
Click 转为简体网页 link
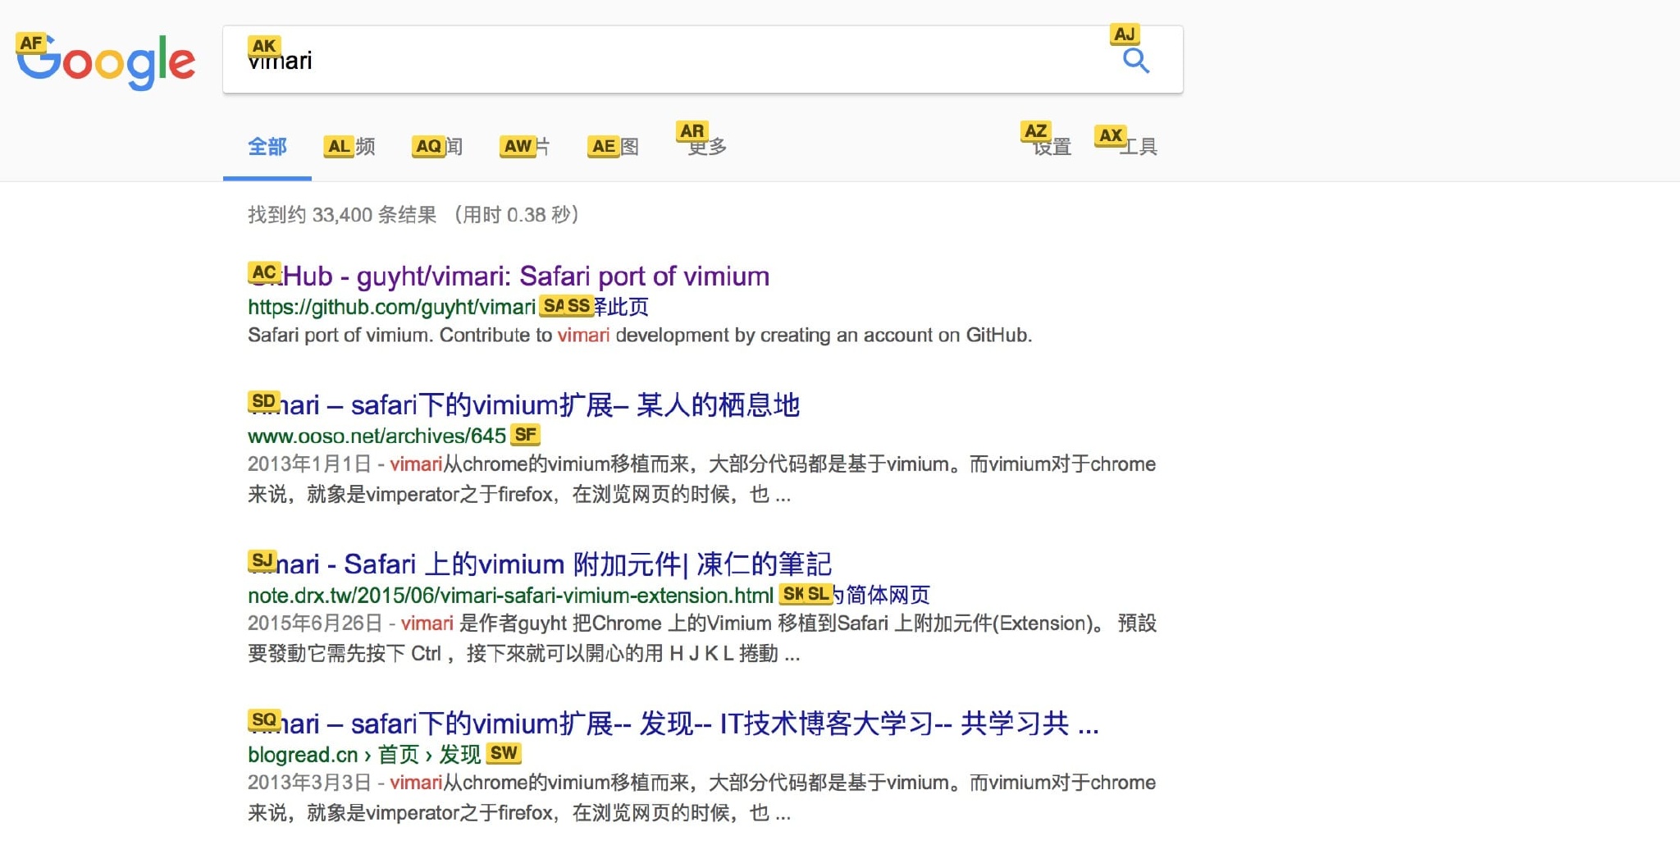click(870, 595)
